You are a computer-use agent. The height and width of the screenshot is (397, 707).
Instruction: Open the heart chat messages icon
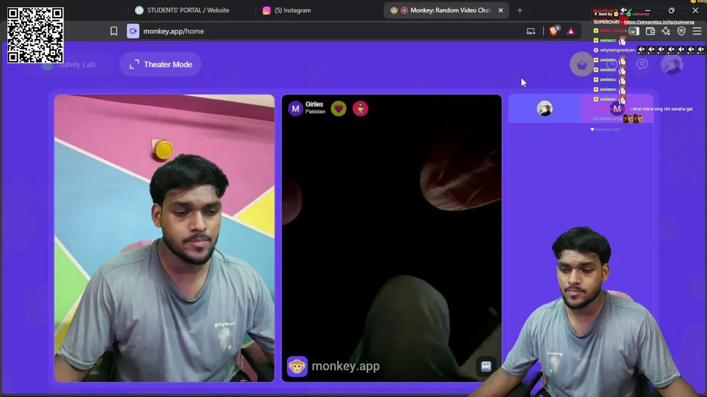(642, 65)
